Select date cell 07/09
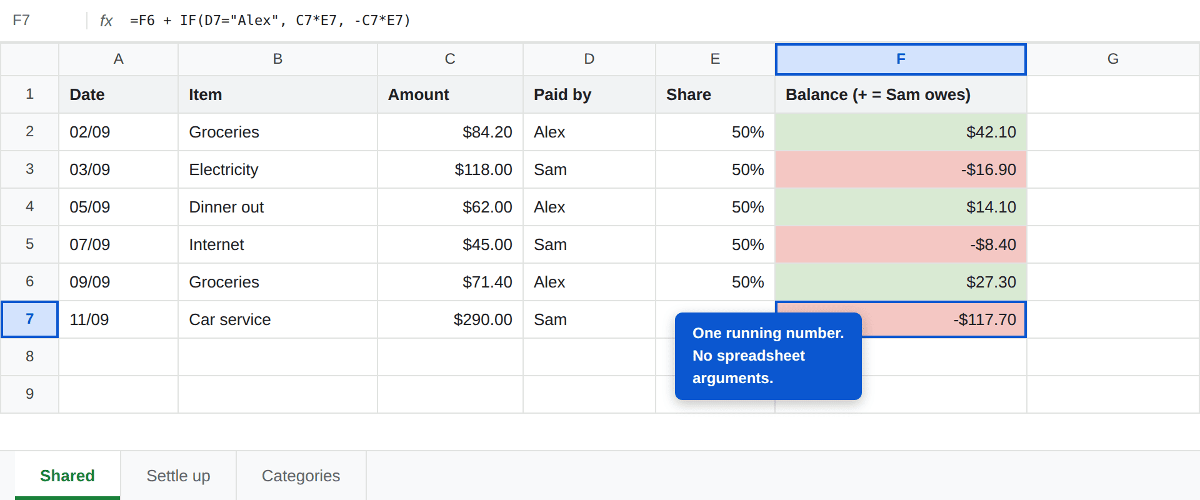1200x500 pixels. (118, 244)
